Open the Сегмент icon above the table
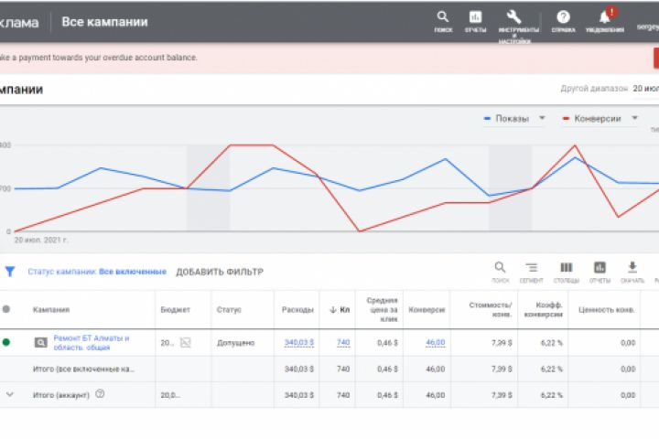Screen dimensions: 659x439 click(531, 269)
